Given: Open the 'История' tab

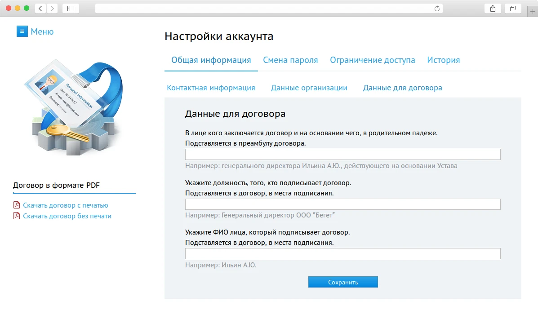Looking at the screenshot, I should (x=443, y=60).
